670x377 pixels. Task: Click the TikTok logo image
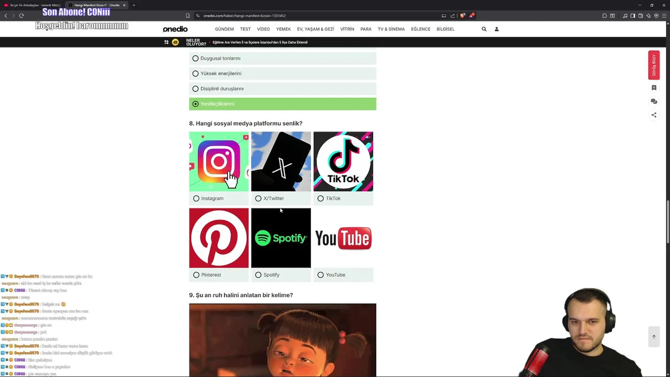tap(343, 161)
